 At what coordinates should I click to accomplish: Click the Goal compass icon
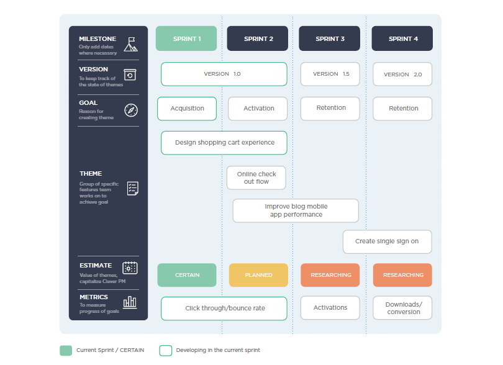tap(131, 110)
